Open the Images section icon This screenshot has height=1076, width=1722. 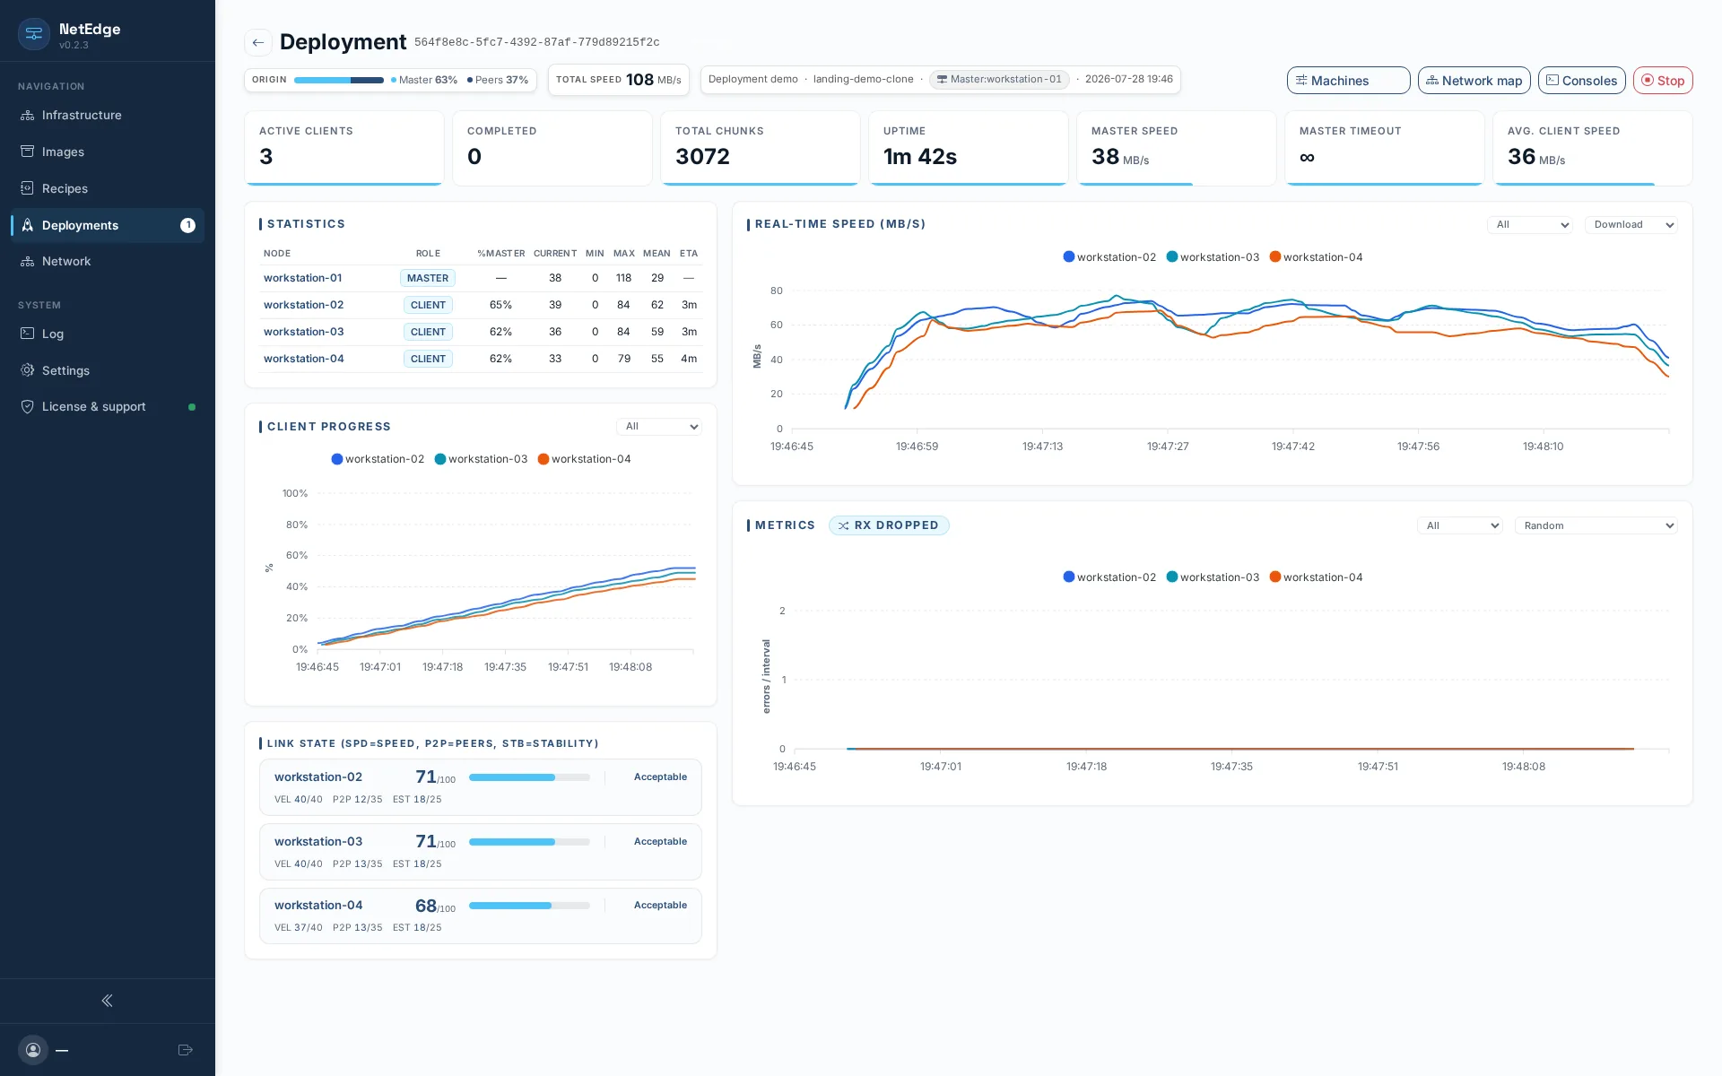(28, 152)
